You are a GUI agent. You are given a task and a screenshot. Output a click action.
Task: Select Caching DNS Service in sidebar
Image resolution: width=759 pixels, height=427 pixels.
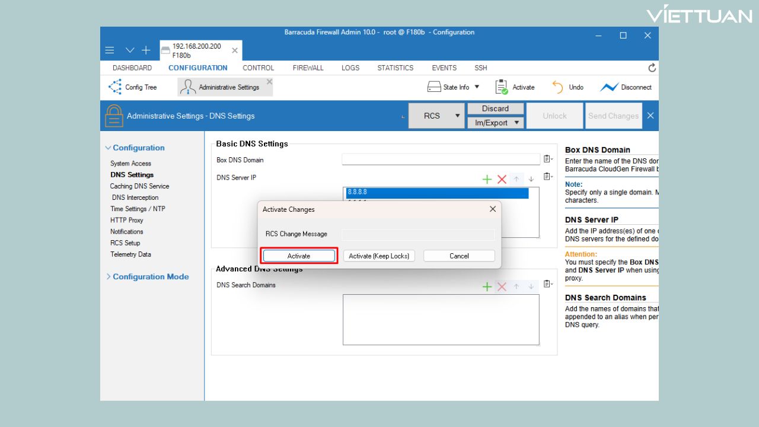click(x=139, y=186)
